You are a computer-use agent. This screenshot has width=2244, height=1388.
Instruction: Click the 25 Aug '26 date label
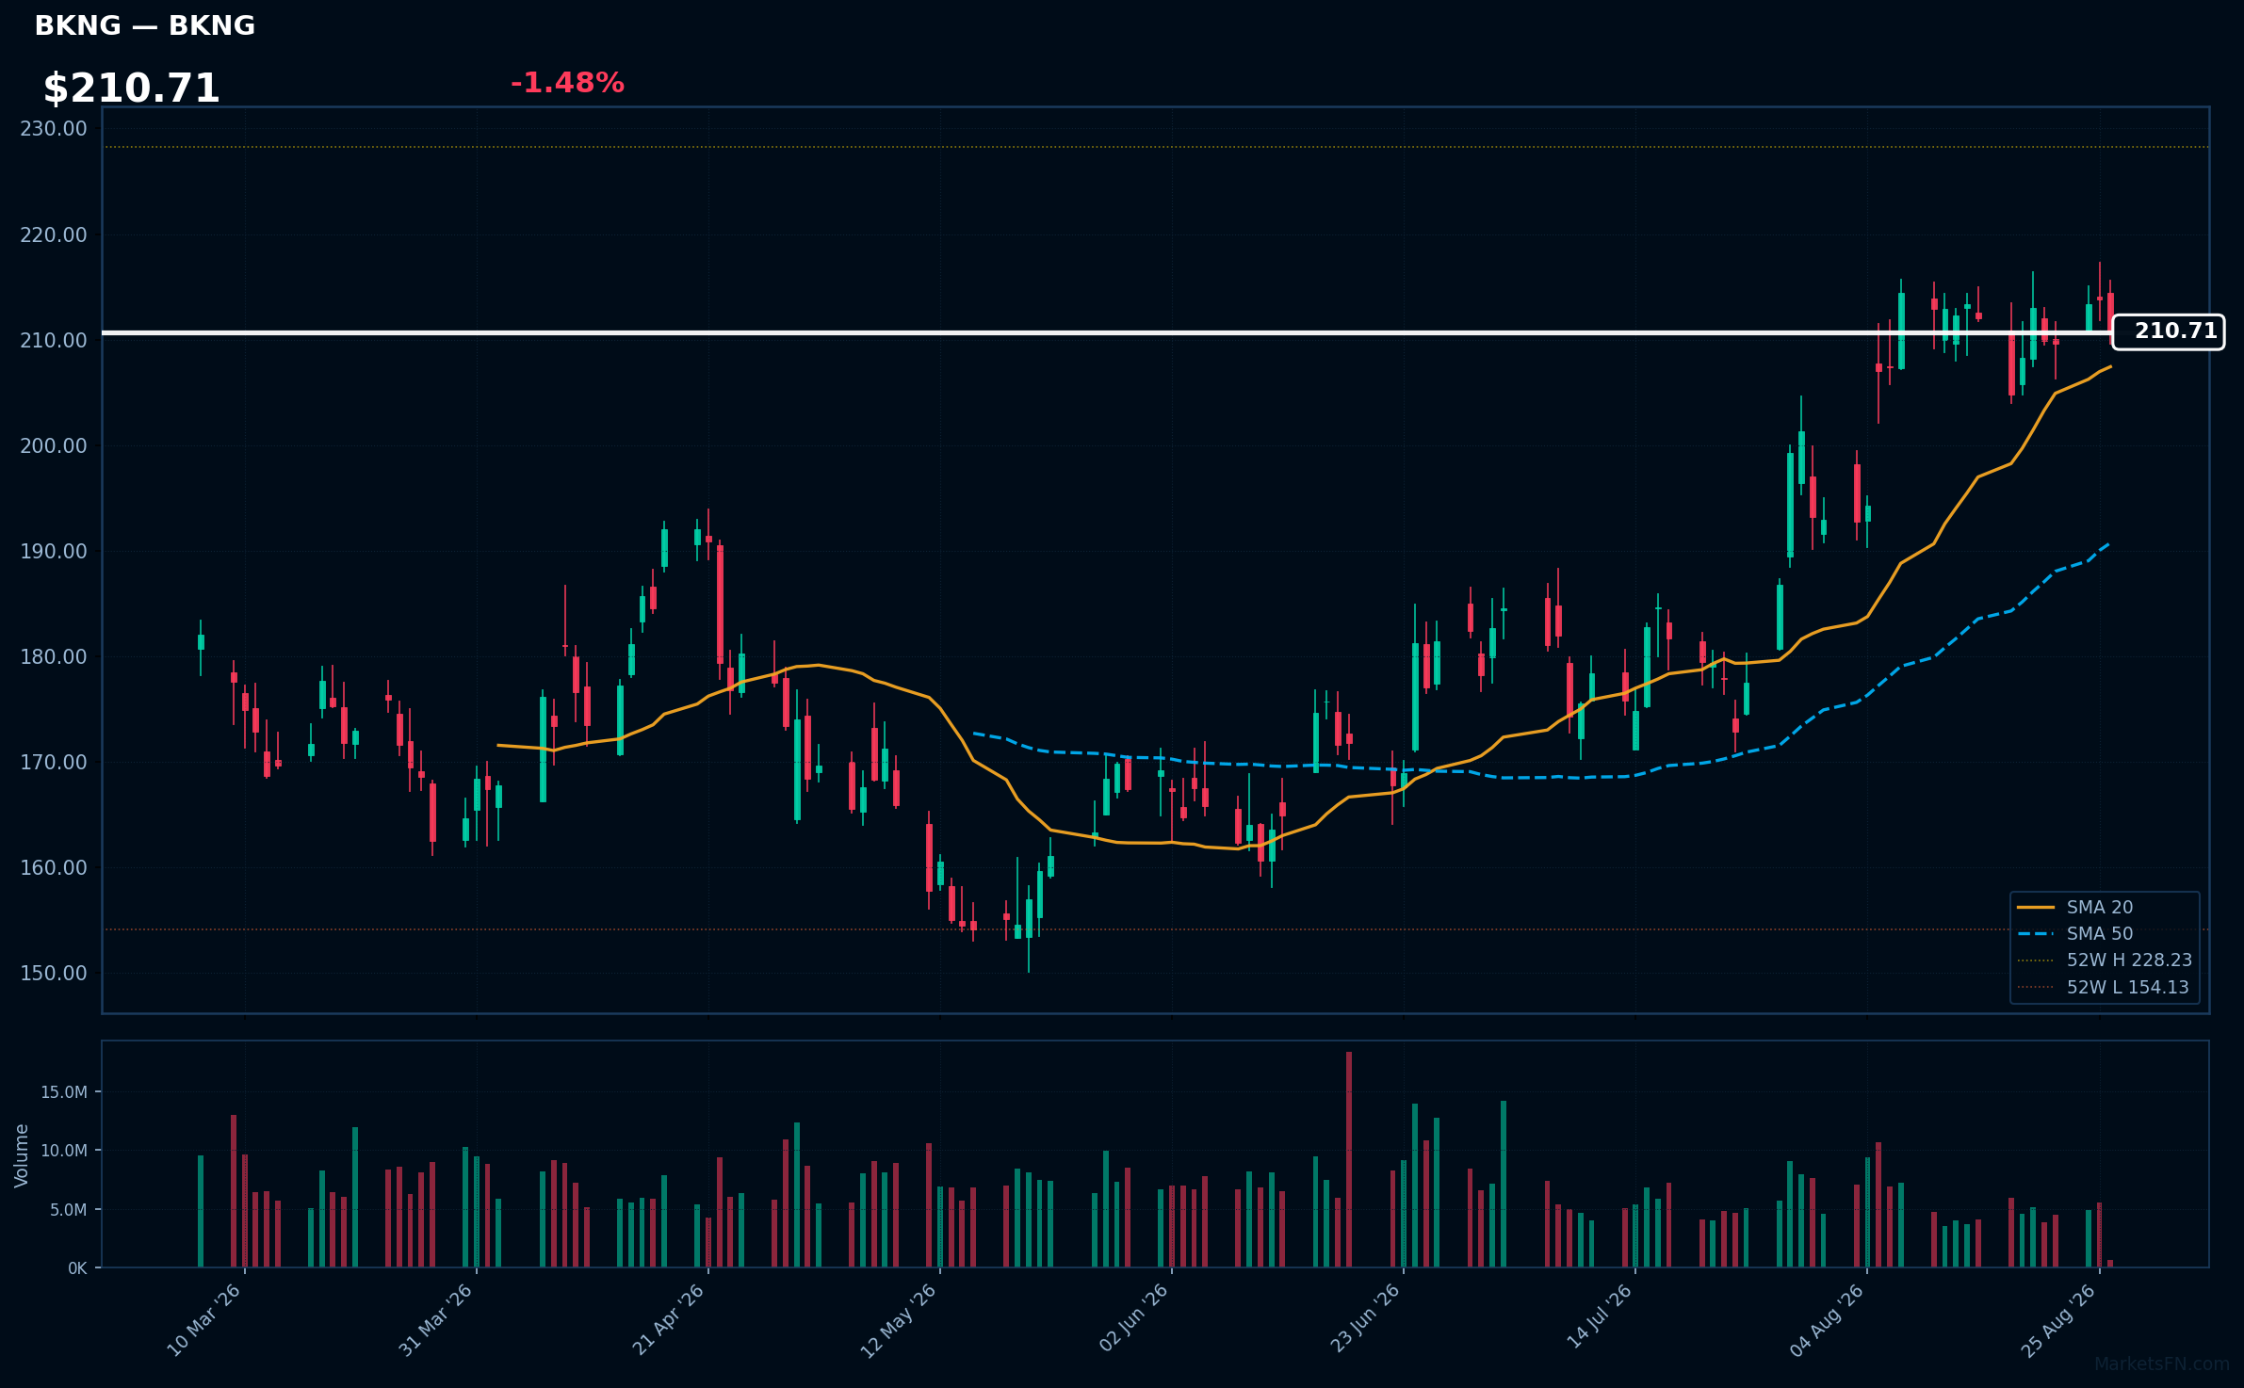tap(2058, 1320)
